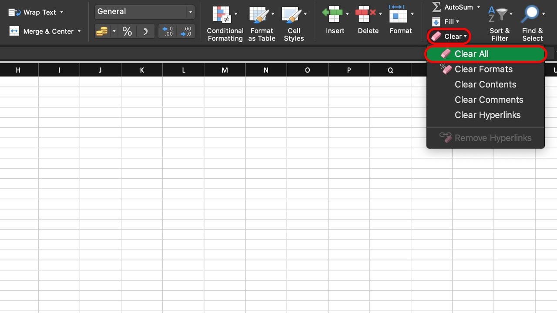Click the AutoSum sigma button
557x313 pixels.
[x=452, y=7]
